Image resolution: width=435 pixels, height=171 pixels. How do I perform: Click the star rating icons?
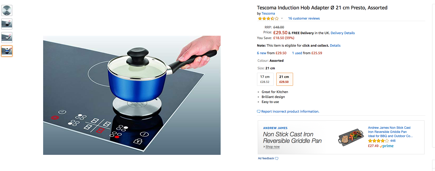coord(268,19)
